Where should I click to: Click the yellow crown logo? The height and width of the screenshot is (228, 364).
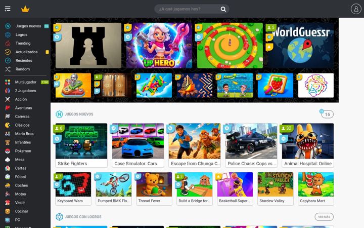(25, 9)
